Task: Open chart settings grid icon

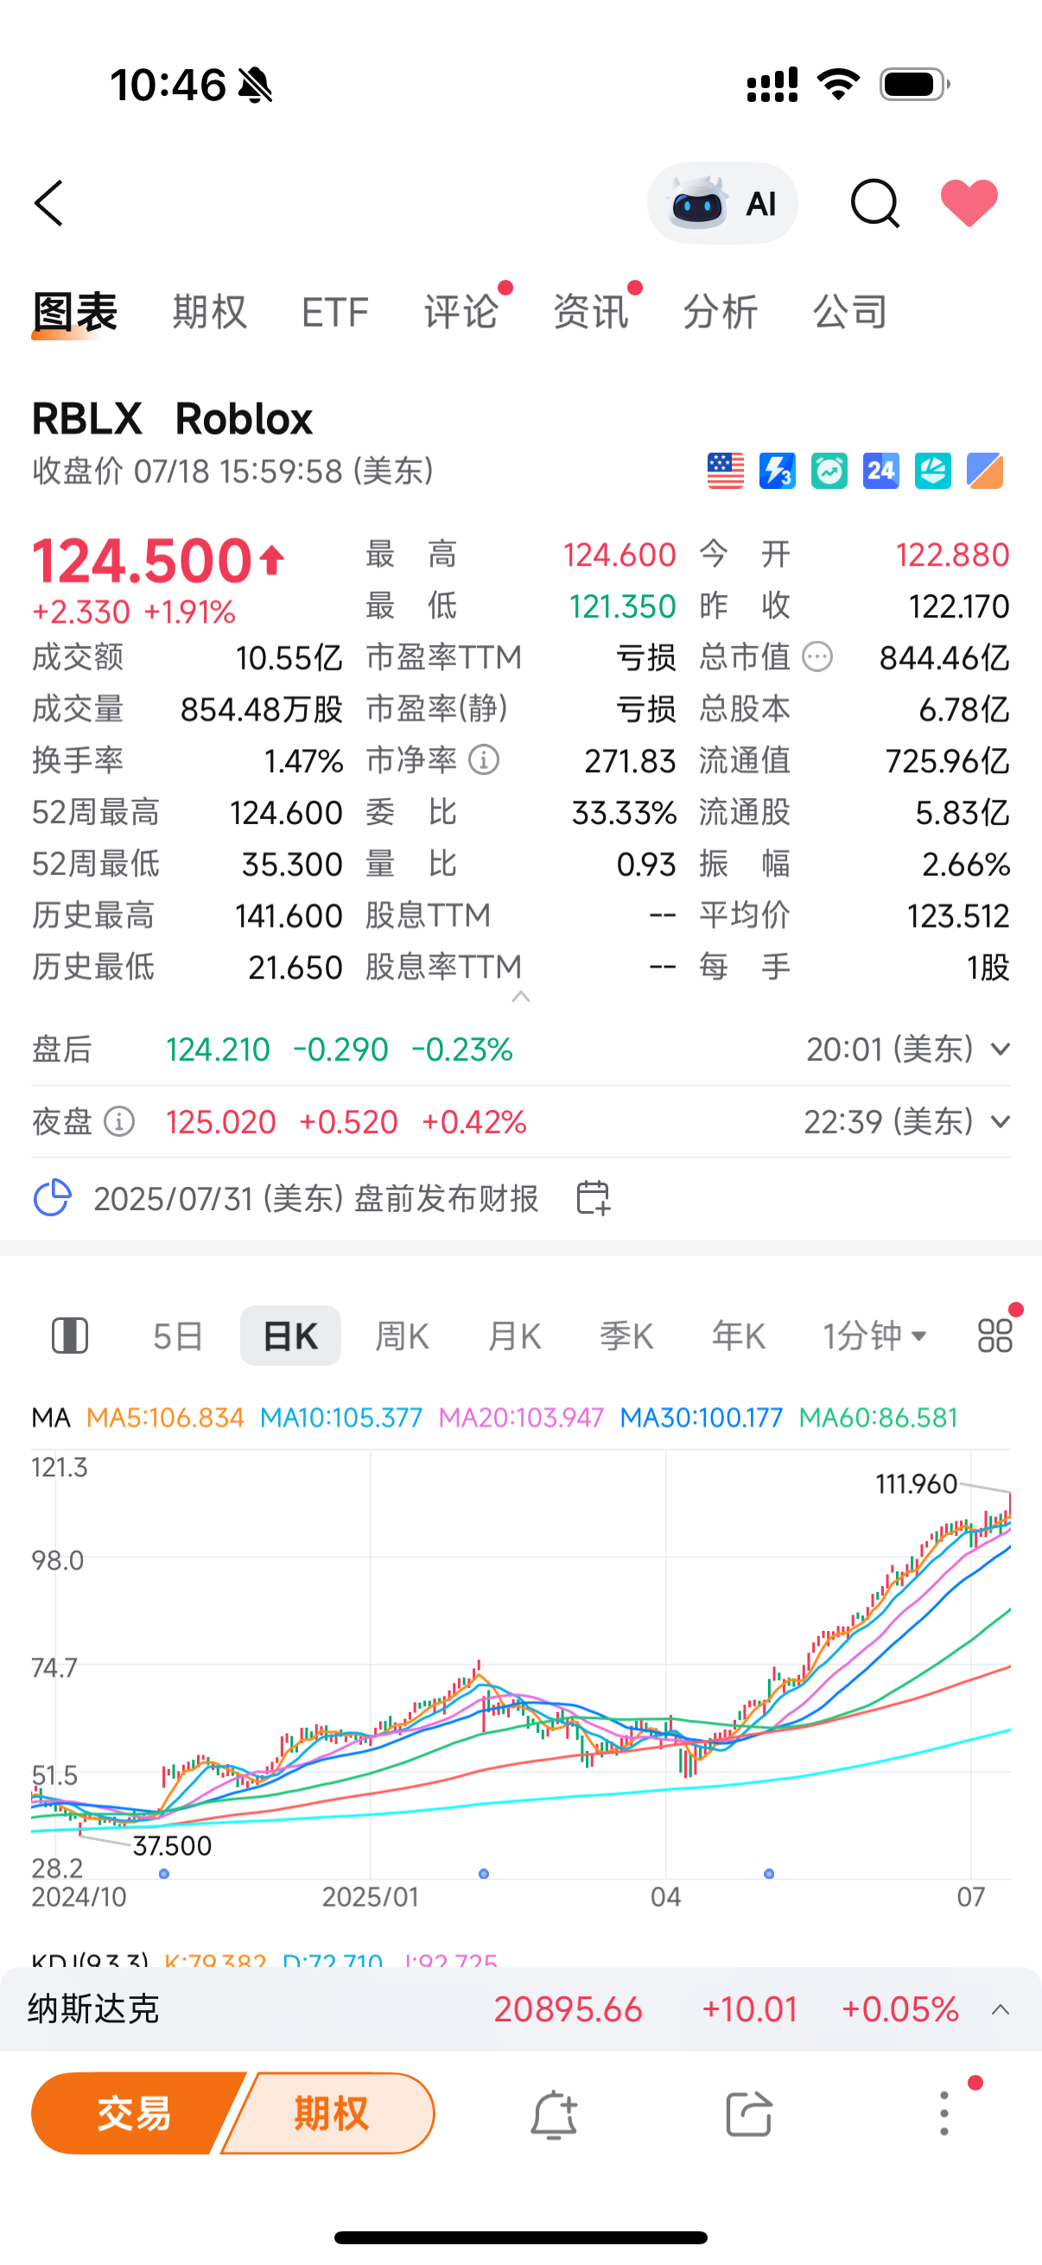Action: 995,1336
